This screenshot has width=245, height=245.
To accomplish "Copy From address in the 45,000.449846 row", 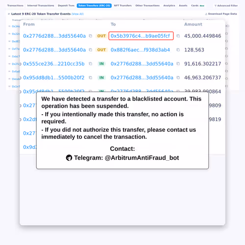I will click(91, 36).
